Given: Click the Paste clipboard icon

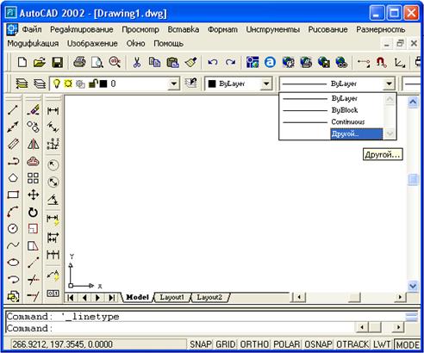Looking at the screenshot, I should point(172,62).
